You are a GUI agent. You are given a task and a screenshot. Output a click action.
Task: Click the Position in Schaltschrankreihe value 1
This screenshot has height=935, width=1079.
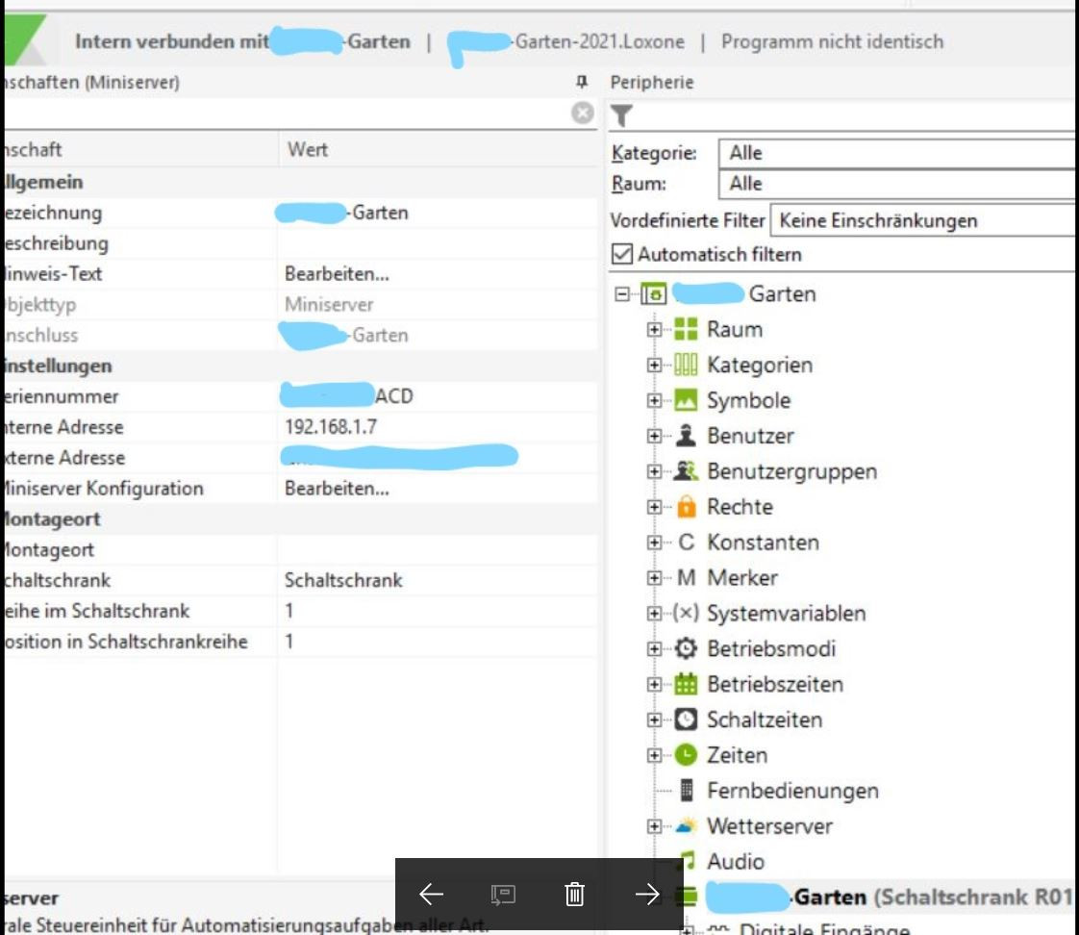click(x=289, y=642)
